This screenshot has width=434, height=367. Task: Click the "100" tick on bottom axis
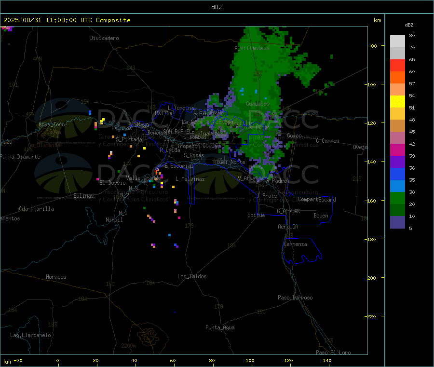tap(250, 361)
